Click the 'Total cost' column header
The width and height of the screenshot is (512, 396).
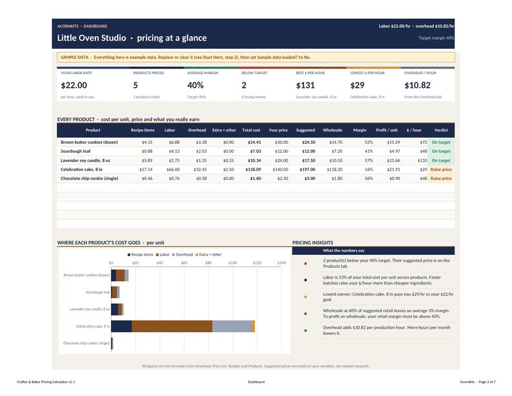coord(251,130)
